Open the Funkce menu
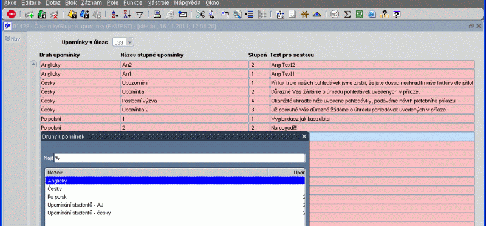 [x=132, y=3]
